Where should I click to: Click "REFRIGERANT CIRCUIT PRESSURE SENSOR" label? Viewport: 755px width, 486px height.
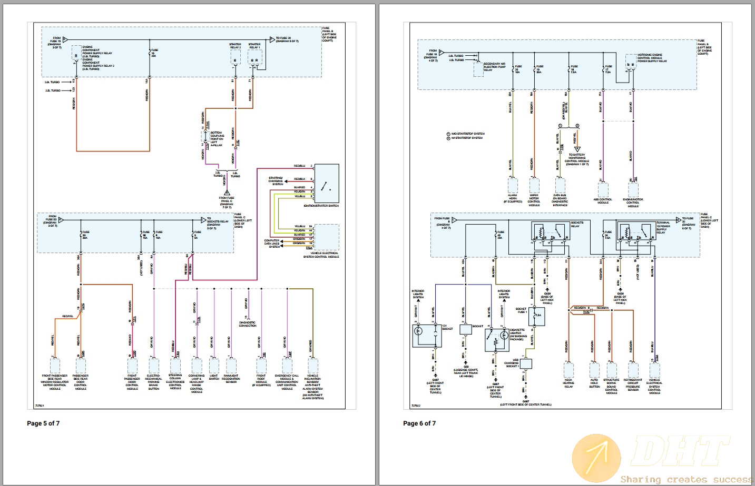coord(633,384)
